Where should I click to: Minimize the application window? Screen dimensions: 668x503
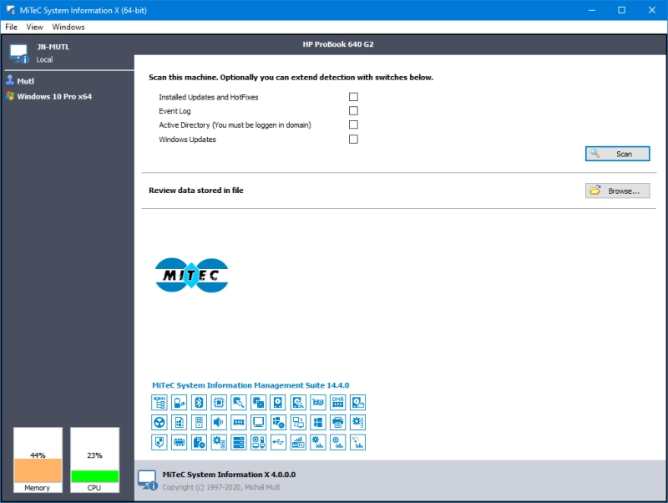click(592, 10)
